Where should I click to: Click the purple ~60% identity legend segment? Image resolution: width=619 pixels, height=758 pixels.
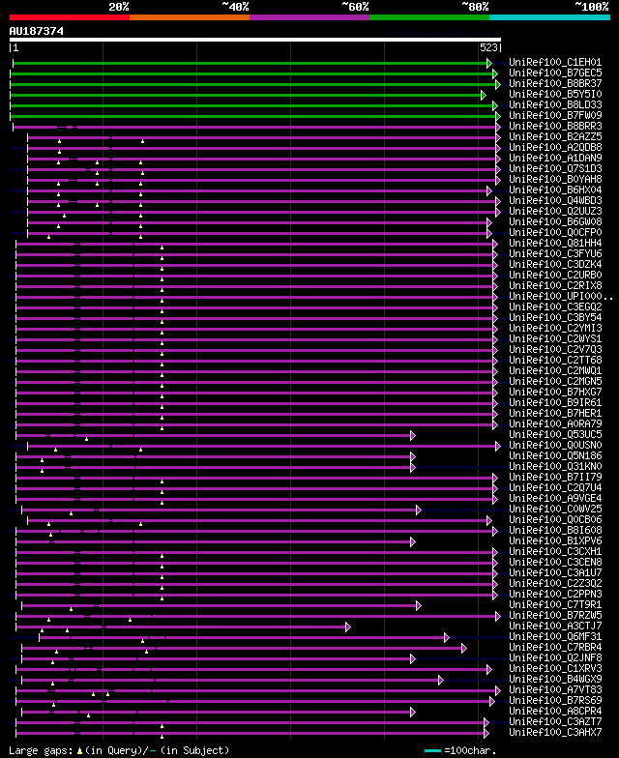[x=309, y=17]
